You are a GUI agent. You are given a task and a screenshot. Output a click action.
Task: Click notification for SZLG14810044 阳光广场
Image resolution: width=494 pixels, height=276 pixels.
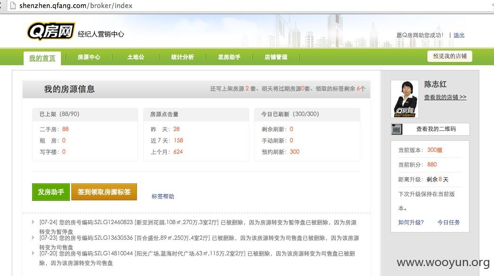coord(197,258)
